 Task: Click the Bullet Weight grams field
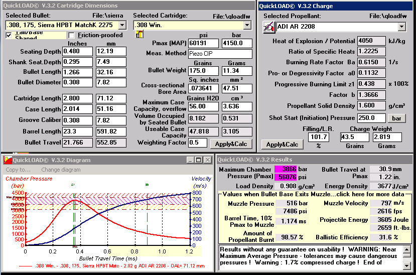[237, 71]
